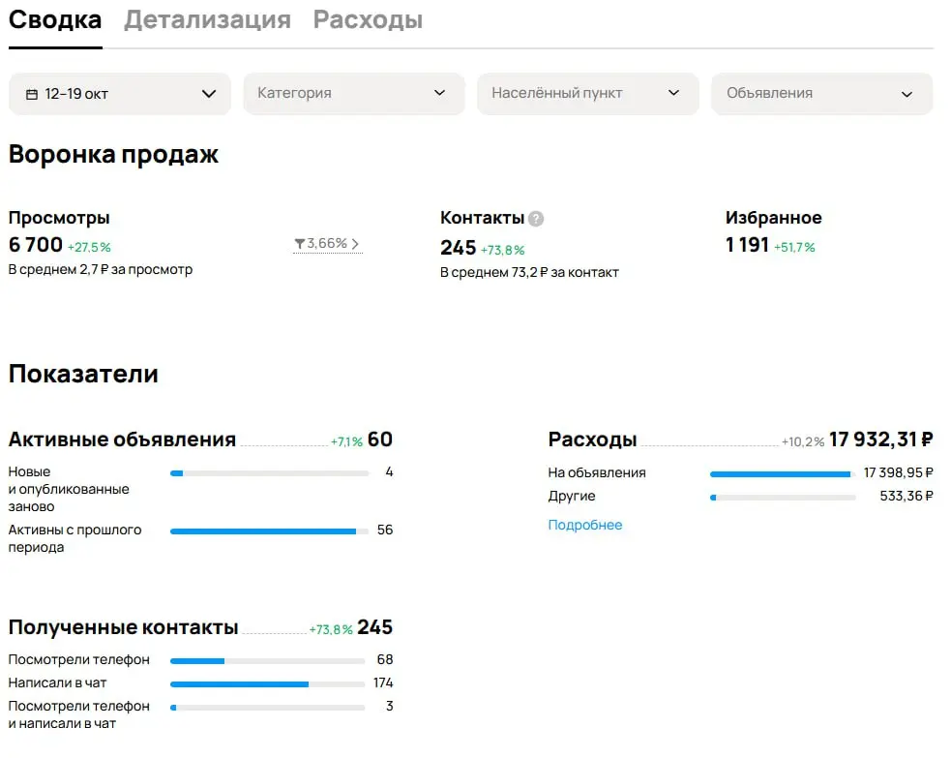Switch to the Расходы tab

coord(368,19)
